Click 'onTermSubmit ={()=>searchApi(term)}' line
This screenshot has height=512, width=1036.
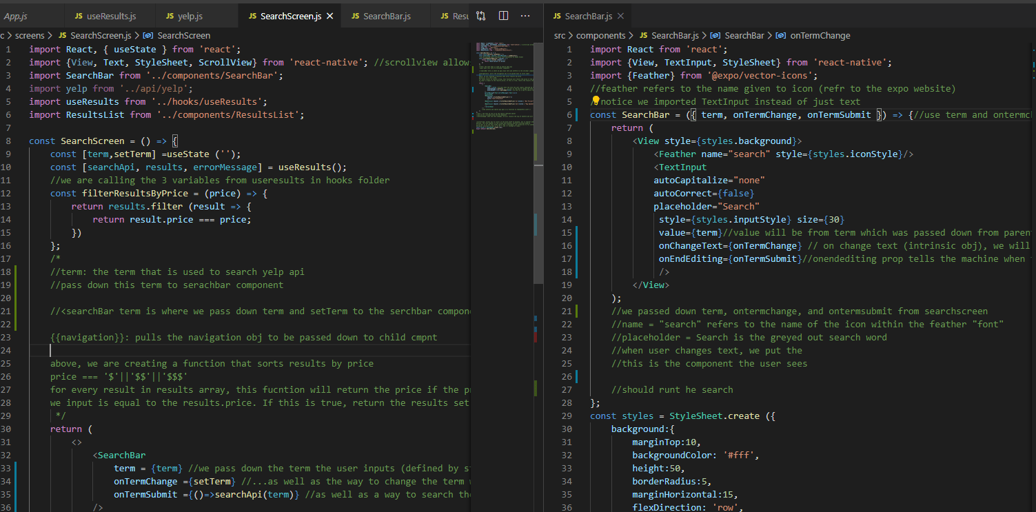click(206, 494)
